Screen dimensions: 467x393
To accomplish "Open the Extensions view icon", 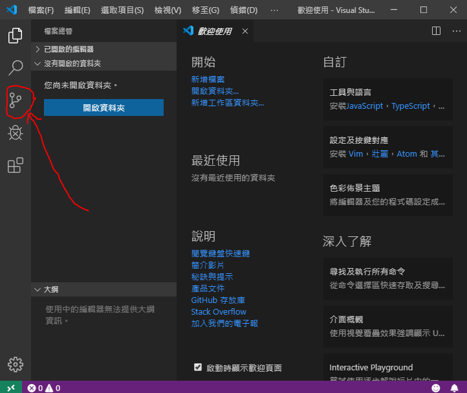I will 15,165.
